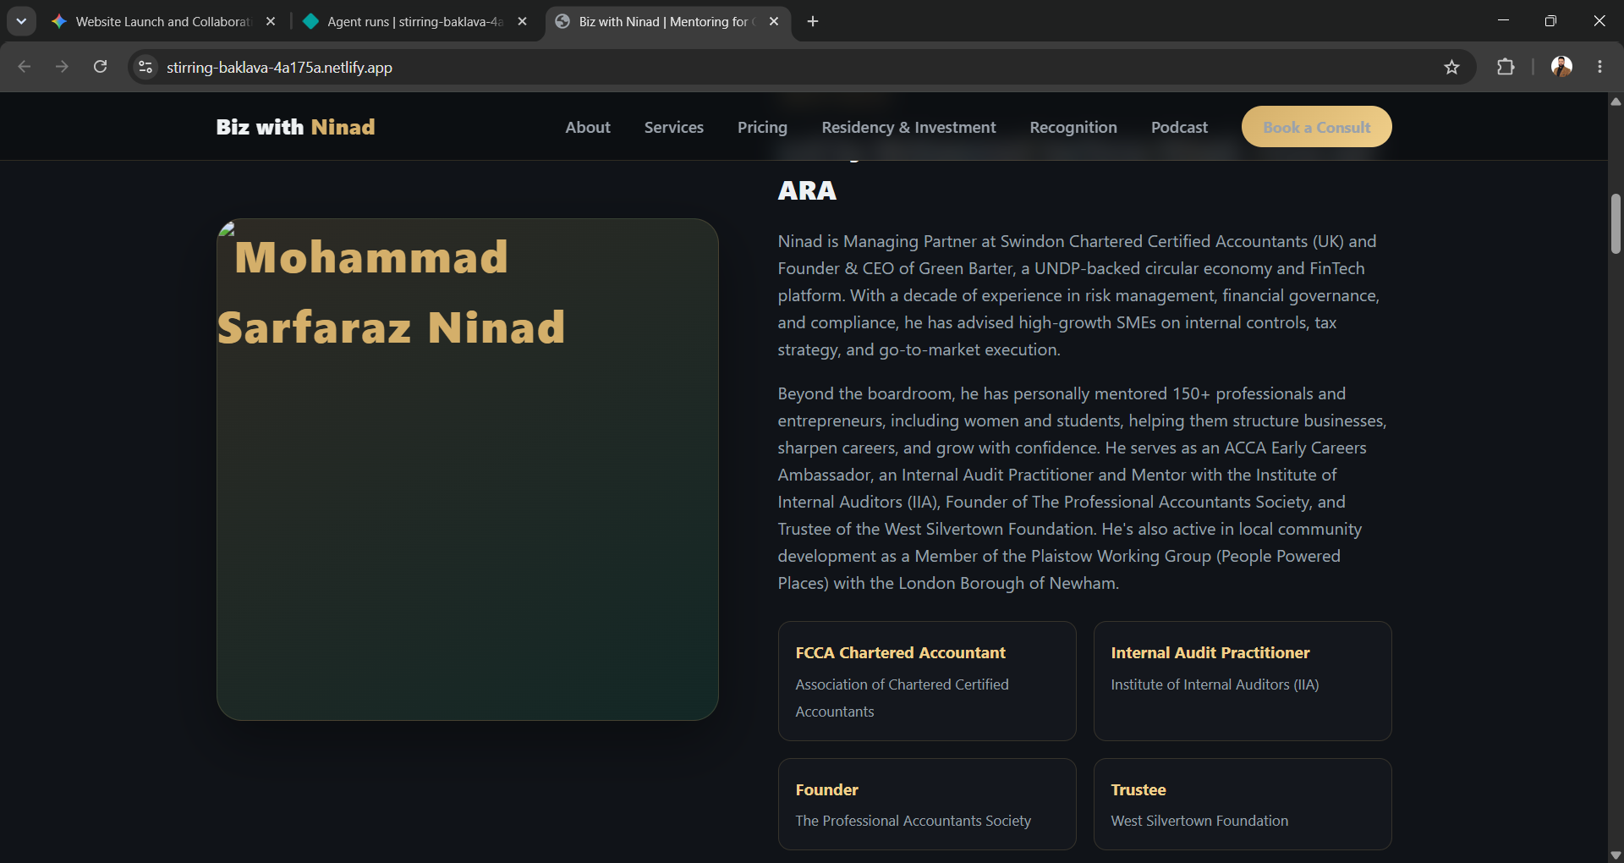
Task: Go to the Services section
Action: tap(674, 127)
